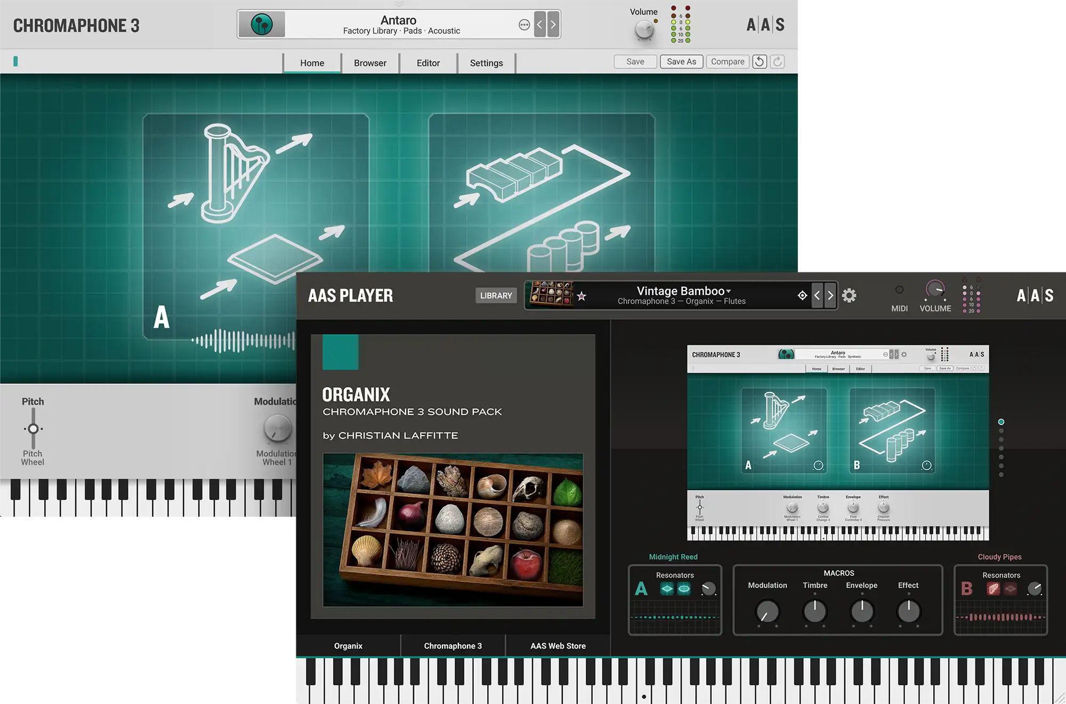Toggle the red tube resonator icon in layer B
This screenshot has height=704, width=1066.
(993, 589)
